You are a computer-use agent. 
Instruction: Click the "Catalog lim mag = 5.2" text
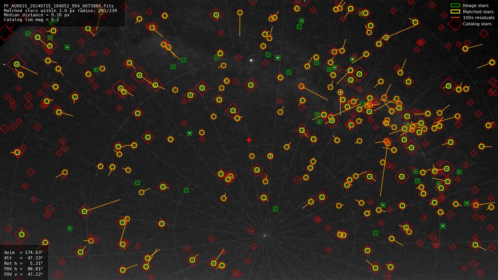[x=32, y=19]
